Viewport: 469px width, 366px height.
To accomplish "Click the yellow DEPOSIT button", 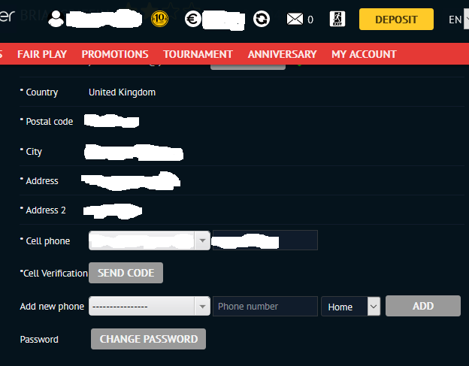I will point(396,19).
